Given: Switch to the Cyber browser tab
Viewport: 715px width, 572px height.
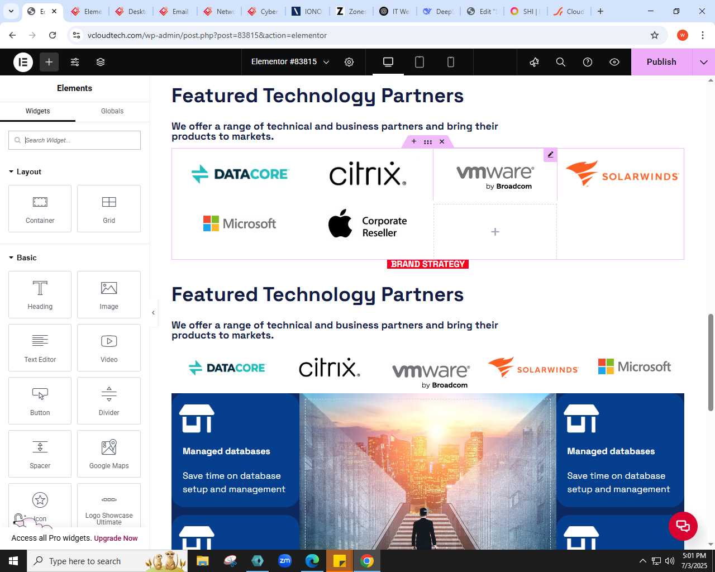Looking at the screenshot, I should [263, 11].
